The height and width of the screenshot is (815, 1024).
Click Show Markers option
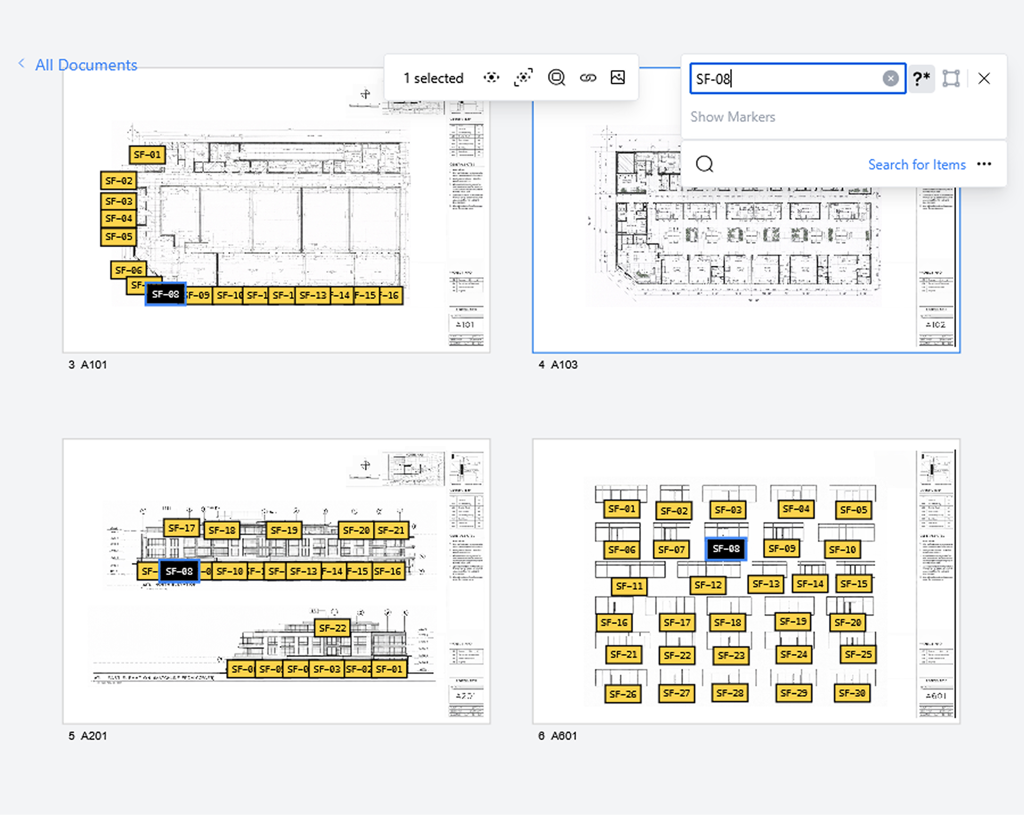tap(732, 117)
